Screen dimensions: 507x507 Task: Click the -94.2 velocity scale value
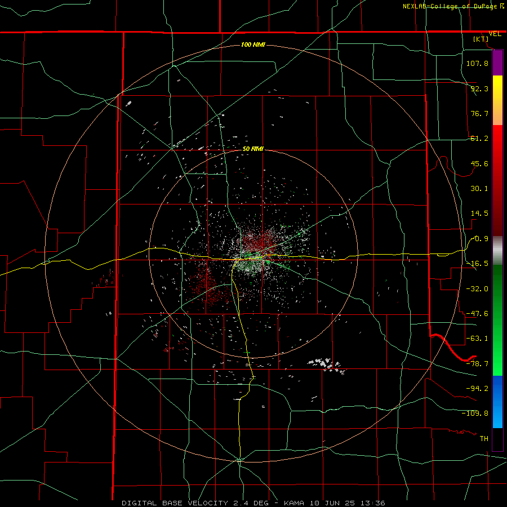[477, 389]
